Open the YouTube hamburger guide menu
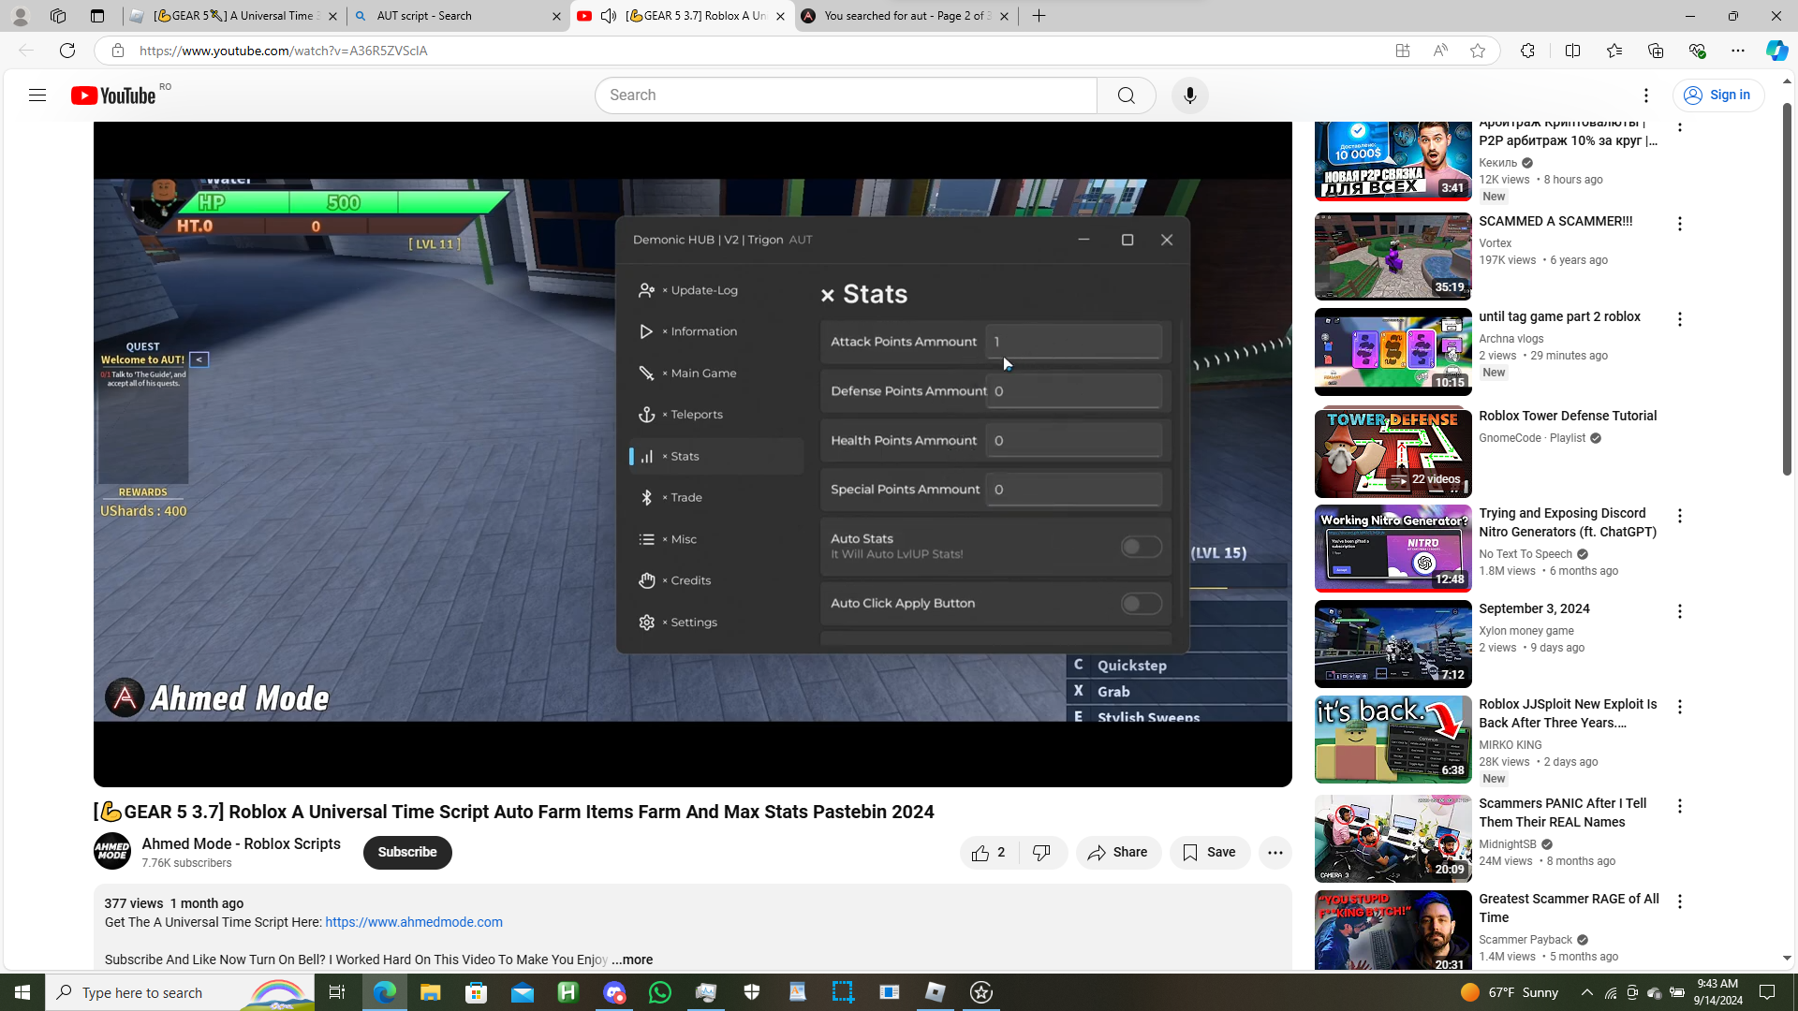Viewport: 1798px width, 1011px height. coord(37,95)
